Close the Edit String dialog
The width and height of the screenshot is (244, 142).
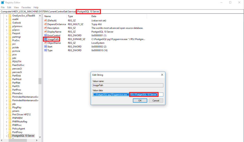point(162,75)
